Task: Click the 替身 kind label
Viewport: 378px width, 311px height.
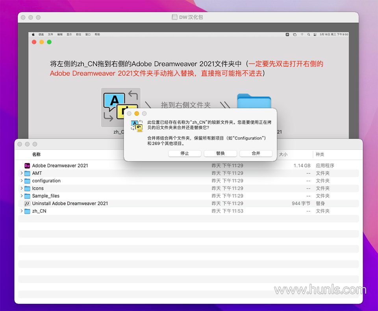Action: 321,204
